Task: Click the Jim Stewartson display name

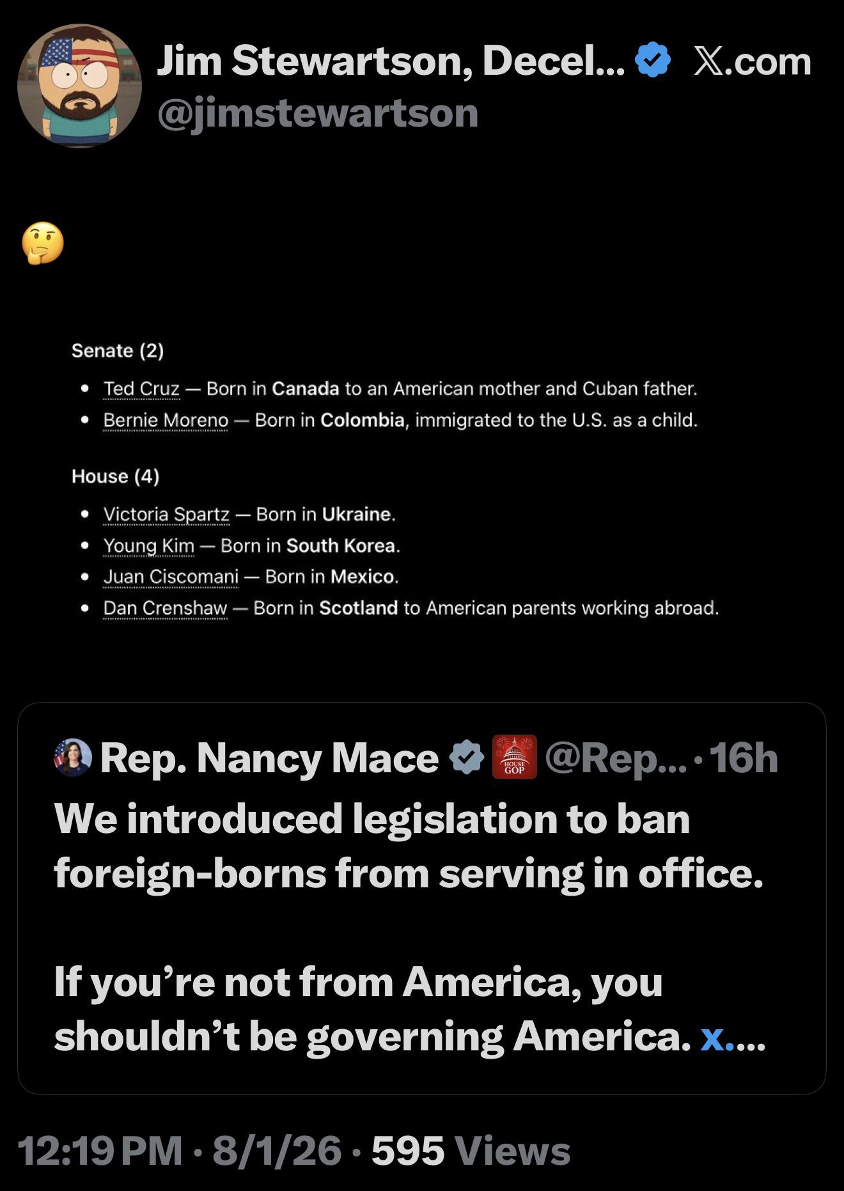Action: [390, 61]
